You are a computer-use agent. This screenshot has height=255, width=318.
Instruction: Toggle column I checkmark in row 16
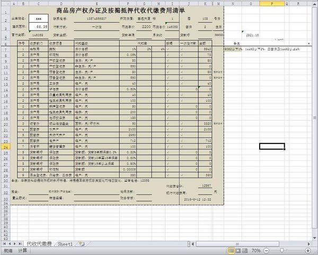point(167,101)
